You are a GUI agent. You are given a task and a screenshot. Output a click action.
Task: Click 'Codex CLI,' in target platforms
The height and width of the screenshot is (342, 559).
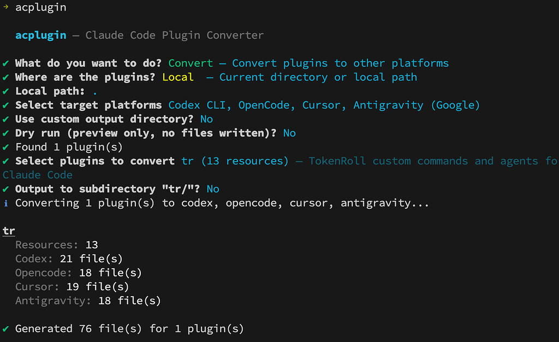click(200, 105)
